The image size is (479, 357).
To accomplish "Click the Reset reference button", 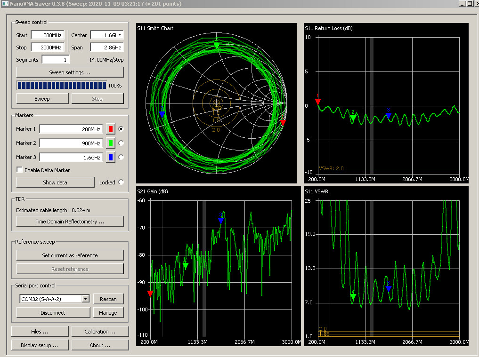I will 70,269.
